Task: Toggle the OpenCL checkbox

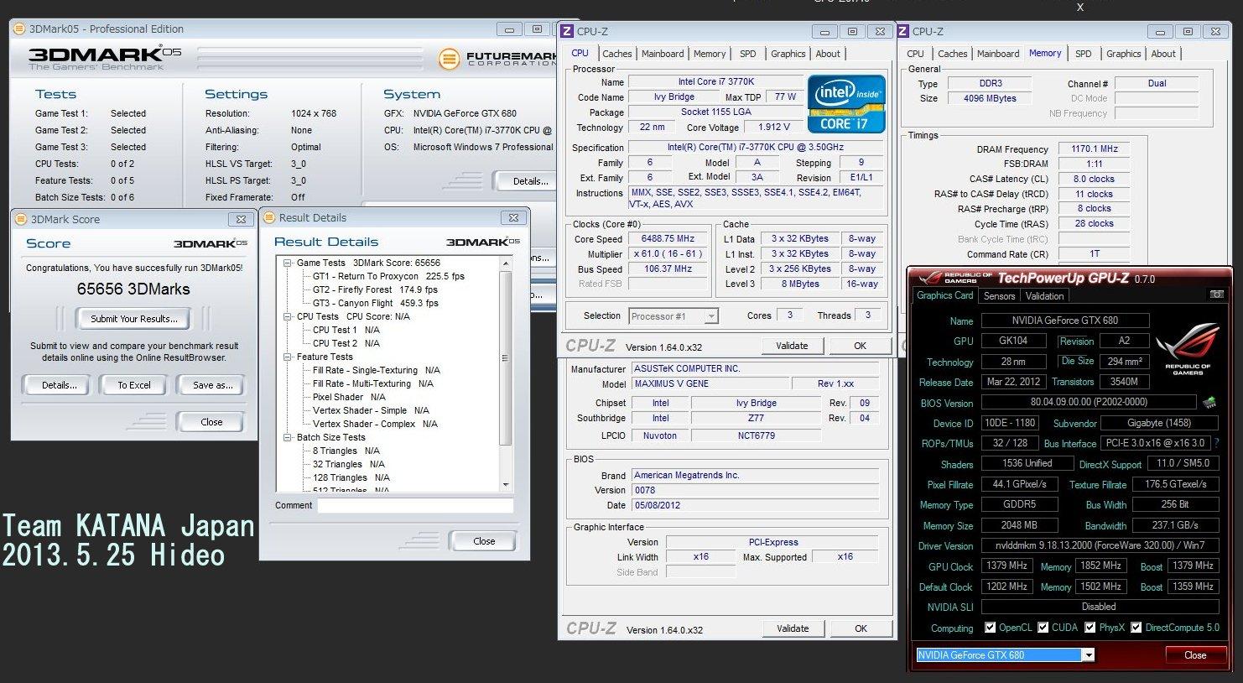Action: click(991, 628)
